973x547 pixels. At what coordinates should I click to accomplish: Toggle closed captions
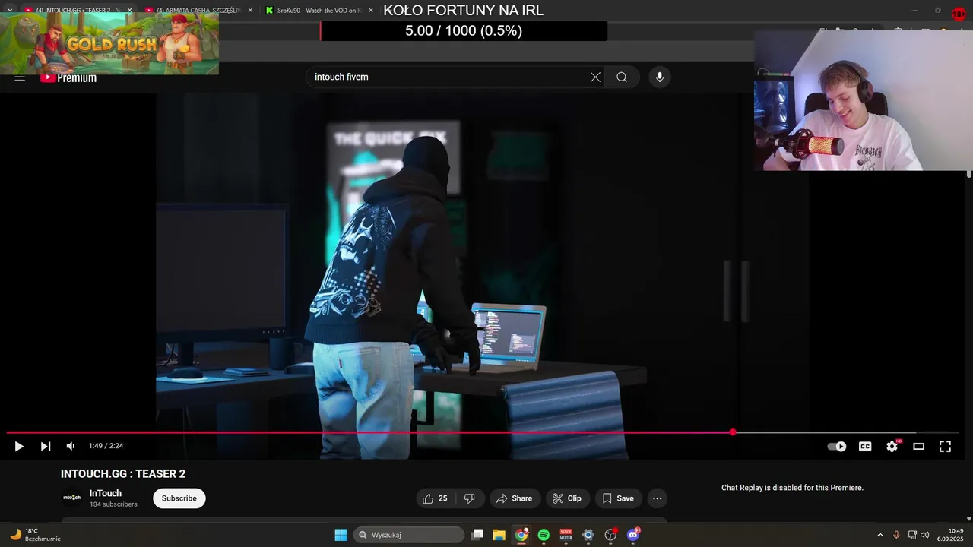(865, 447)
